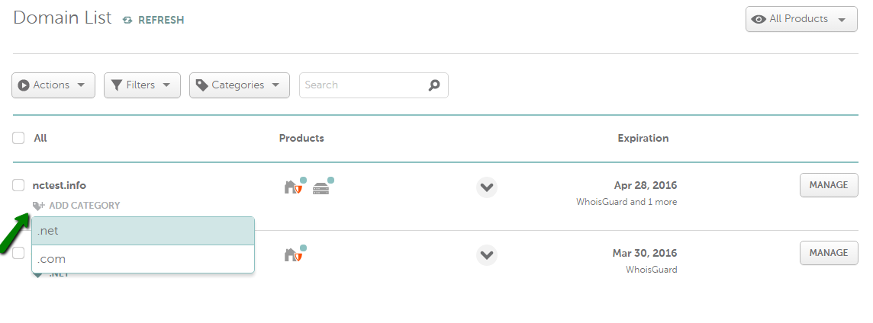Select .net from the category list
Viewport: 873px width, 323px height.
(143, 231)
